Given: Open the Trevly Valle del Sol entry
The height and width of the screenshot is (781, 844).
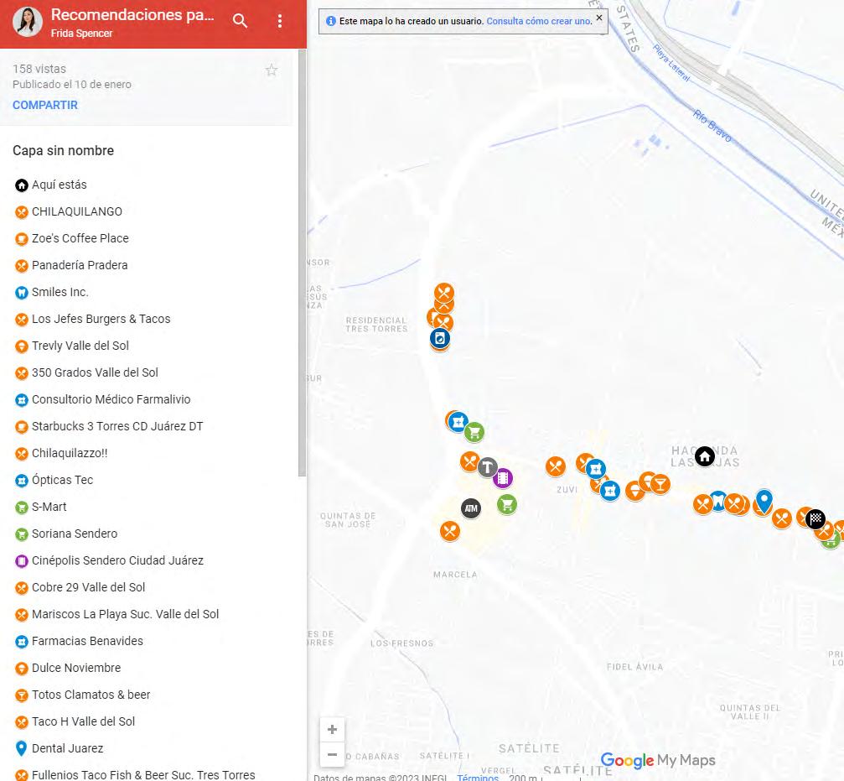Looking at the screenshot, I should [80, 346].
